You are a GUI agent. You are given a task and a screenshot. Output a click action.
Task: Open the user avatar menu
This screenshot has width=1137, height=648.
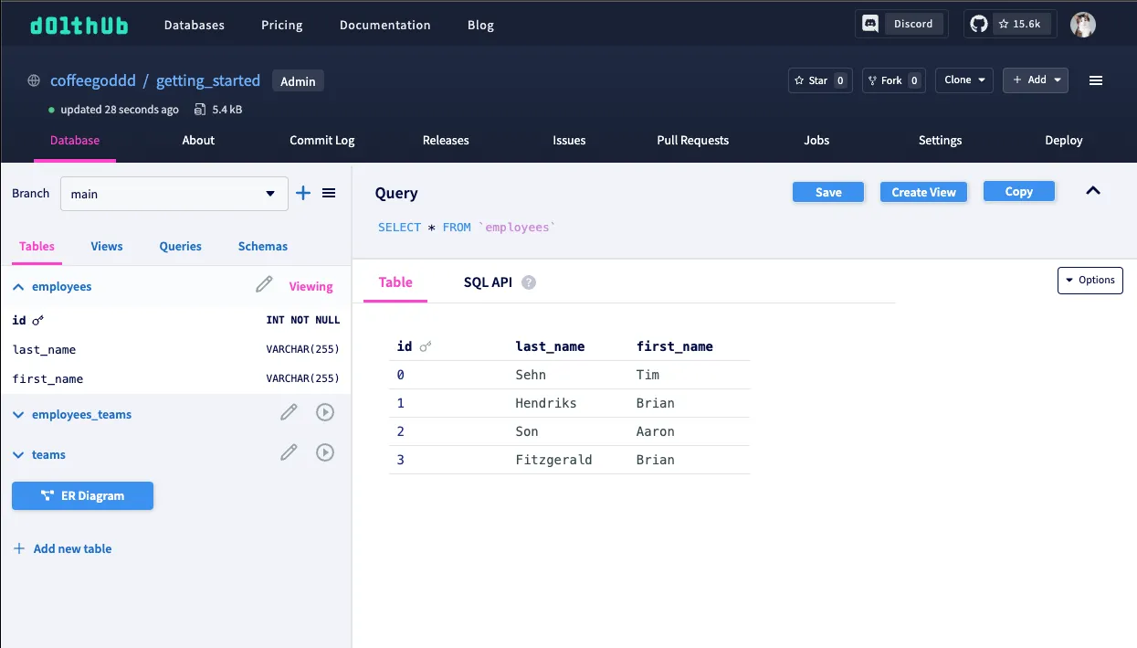(1083, 25)
